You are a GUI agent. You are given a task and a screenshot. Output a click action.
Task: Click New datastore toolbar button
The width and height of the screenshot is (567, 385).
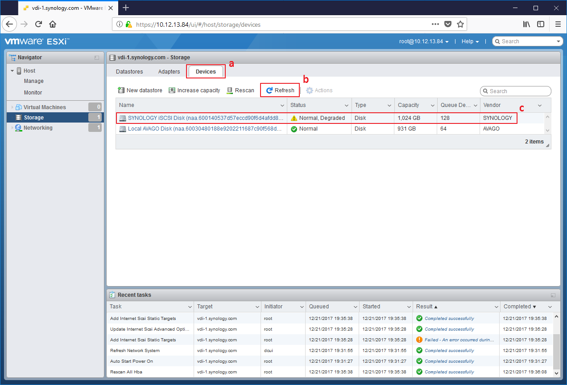pos(140,90)
